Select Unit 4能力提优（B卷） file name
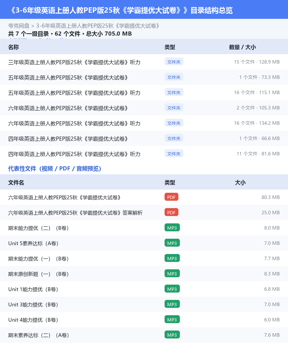Viewport: 288px width, 352px height. coord(33,320)
